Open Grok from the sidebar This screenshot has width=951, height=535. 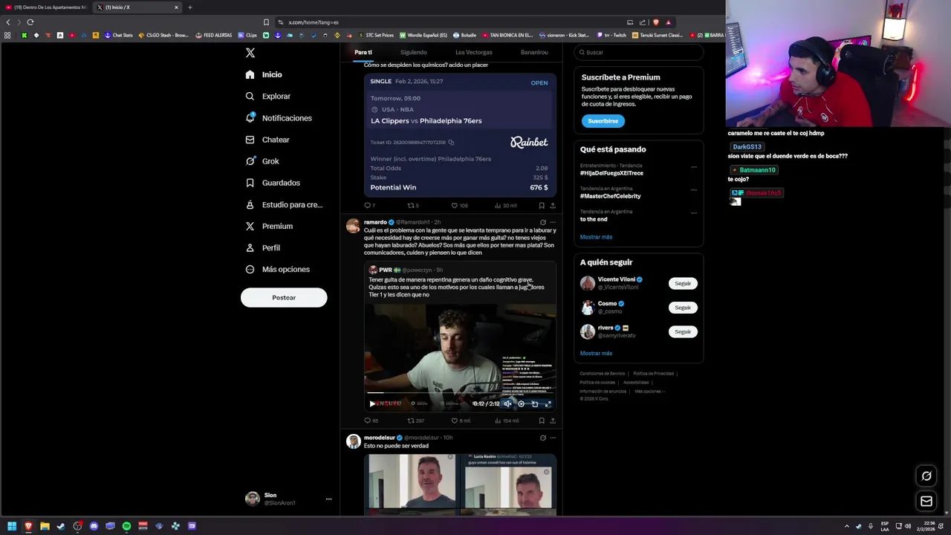point(262,161)
